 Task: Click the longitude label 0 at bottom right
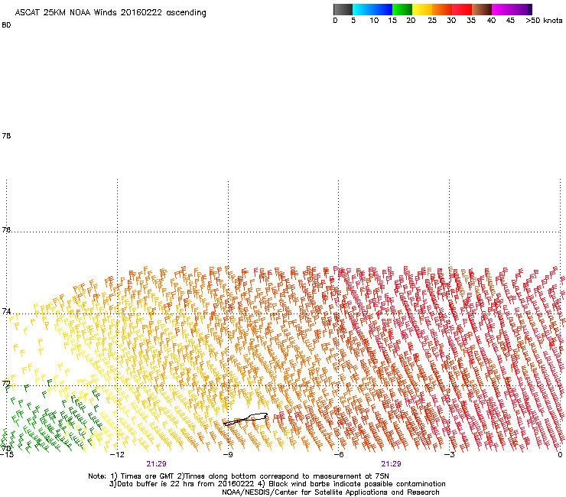pos(560,454)
